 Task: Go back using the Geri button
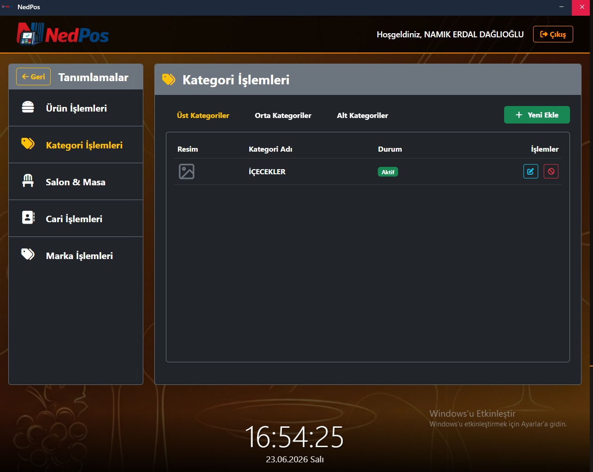tap(33, 77)
